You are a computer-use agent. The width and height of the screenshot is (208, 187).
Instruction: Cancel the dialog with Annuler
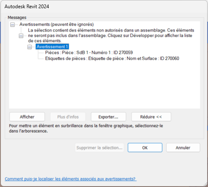pyautogui.click(x=183, y=148)
